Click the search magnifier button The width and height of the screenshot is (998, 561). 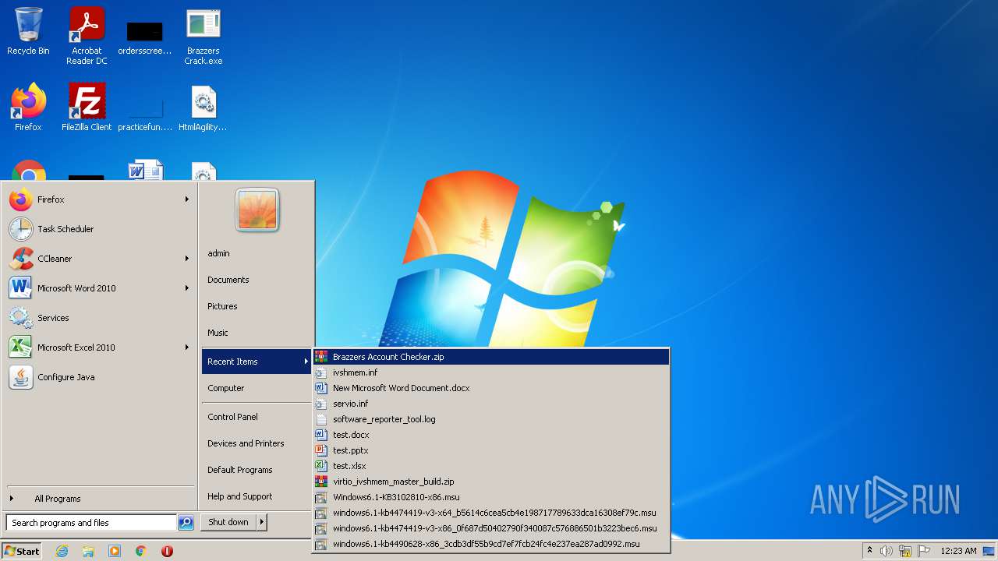click(186, 523)
